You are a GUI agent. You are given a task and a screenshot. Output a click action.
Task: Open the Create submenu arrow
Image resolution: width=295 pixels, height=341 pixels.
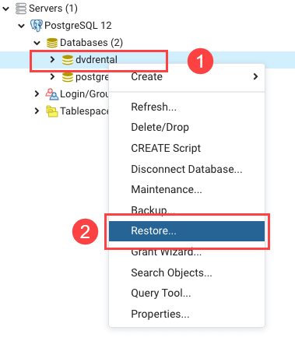[255, 76]
